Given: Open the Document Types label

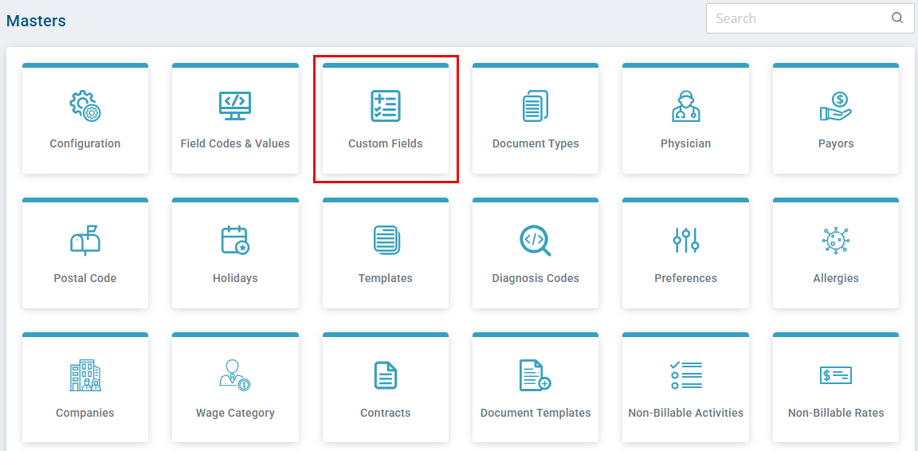Looking at the screenshot, I should [x=535, y=143].
